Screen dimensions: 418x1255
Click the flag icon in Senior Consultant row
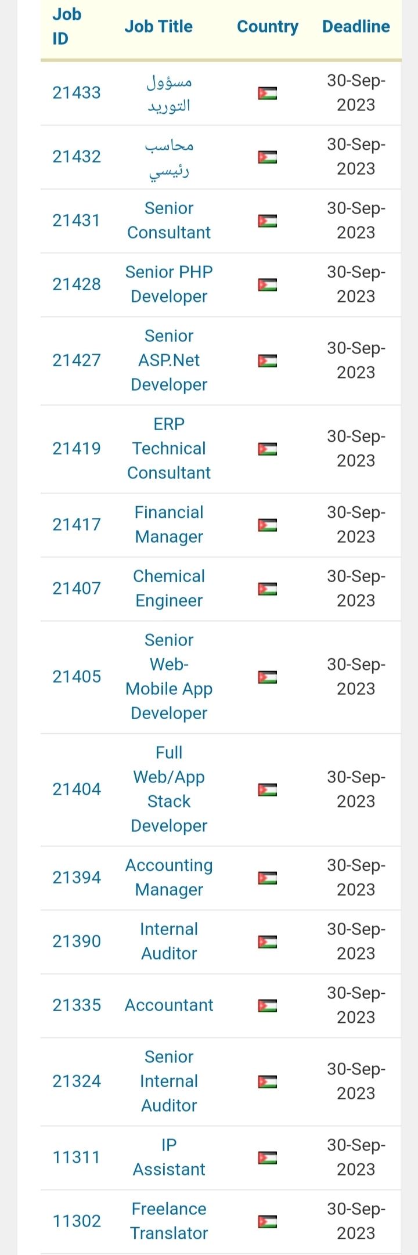pos(268,221)
